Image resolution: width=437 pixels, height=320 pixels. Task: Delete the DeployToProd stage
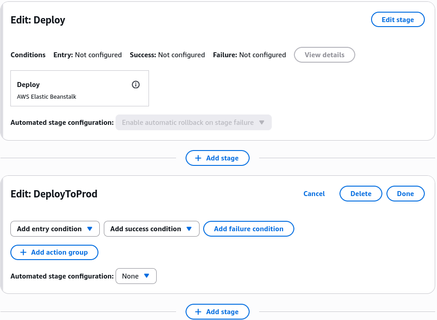click(x=361, y=194)
